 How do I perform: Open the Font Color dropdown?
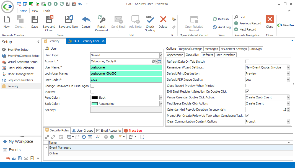tap(161, 98)
